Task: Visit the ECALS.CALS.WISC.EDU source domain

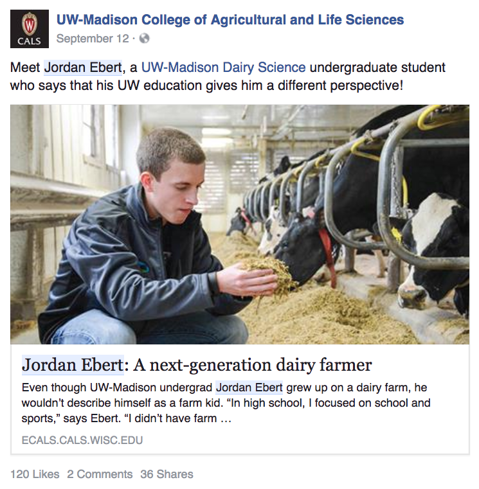Action: coord(82,440)
